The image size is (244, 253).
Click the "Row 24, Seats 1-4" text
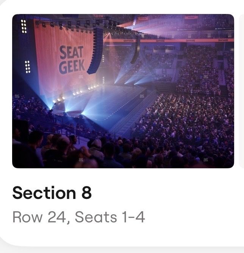78,217
